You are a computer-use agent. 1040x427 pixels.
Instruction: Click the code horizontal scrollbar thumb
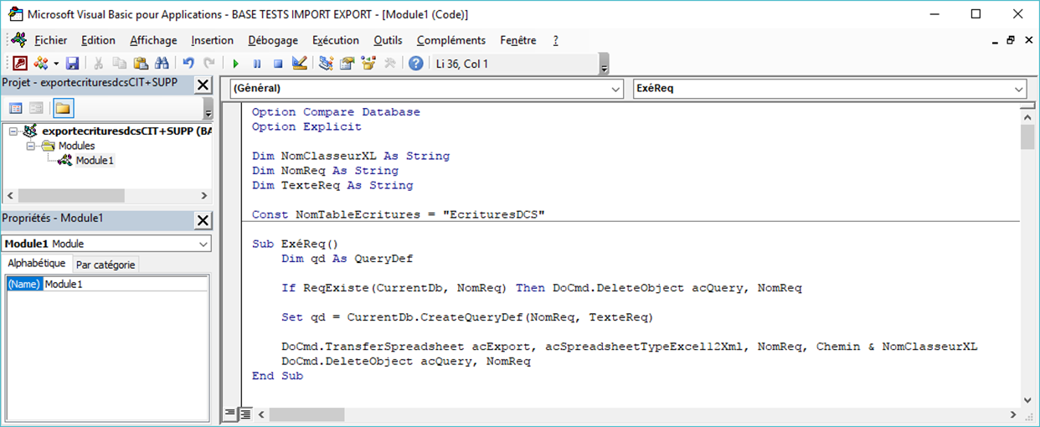[x=306, y=414]
